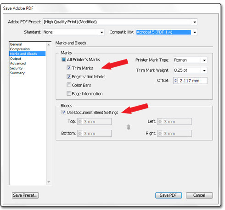Image resolution: width=225 pixels, height=210 pixels.
Task: Click the Cancel button
Action: [x=199, y=195]
